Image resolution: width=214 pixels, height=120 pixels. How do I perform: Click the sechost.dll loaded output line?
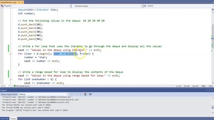(x=36, y=102)
